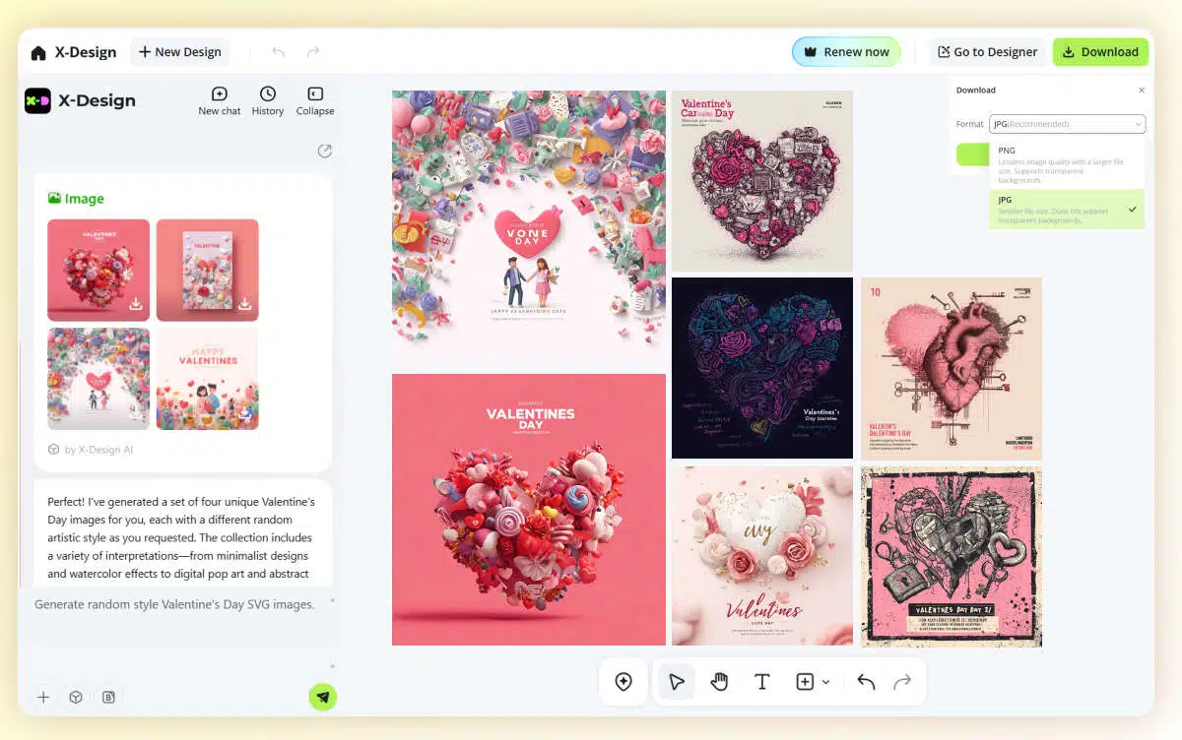Activate the hand pan tool
This screenshot has width=1182, height=740.
coord(719,681)
